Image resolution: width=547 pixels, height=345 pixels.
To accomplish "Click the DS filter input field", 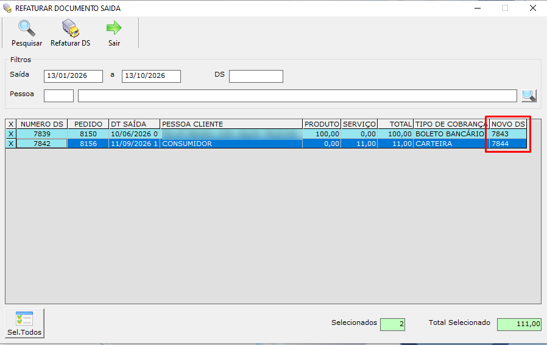I will (256, 76).
